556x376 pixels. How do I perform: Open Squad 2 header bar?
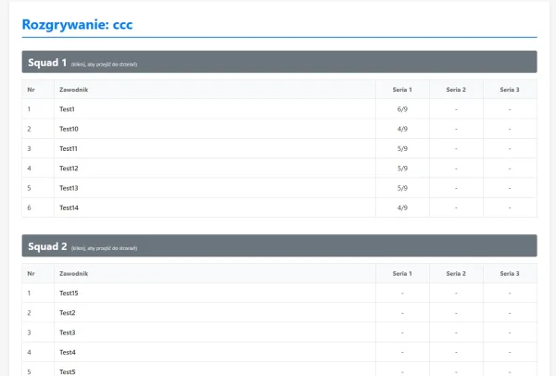point(278,246)
